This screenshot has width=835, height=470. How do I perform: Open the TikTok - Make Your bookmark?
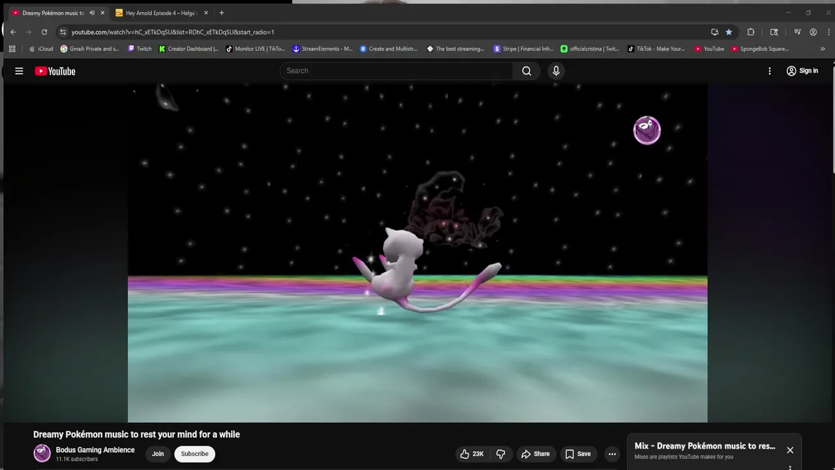(656, 49)
